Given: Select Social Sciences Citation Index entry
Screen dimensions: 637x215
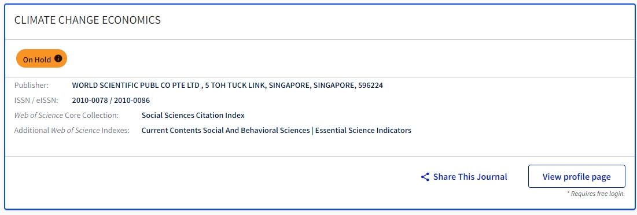Looking at the screenshot, I should pos(193,115).
